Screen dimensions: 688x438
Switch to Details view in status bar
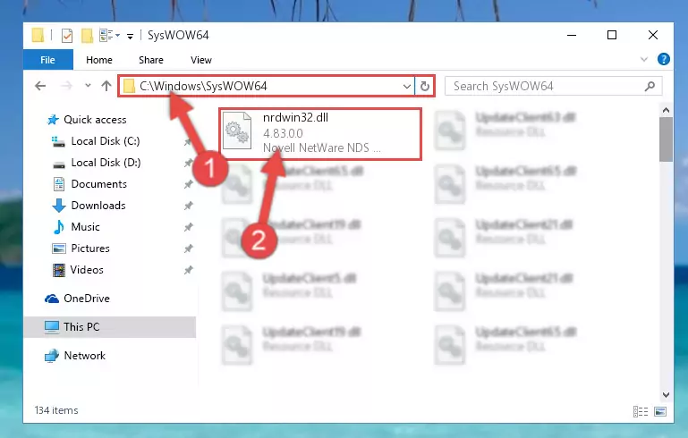(x=641, y=411)
